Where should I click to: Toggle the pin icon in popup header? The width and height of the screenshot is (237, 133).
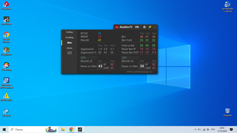click(x=150, y=27)
